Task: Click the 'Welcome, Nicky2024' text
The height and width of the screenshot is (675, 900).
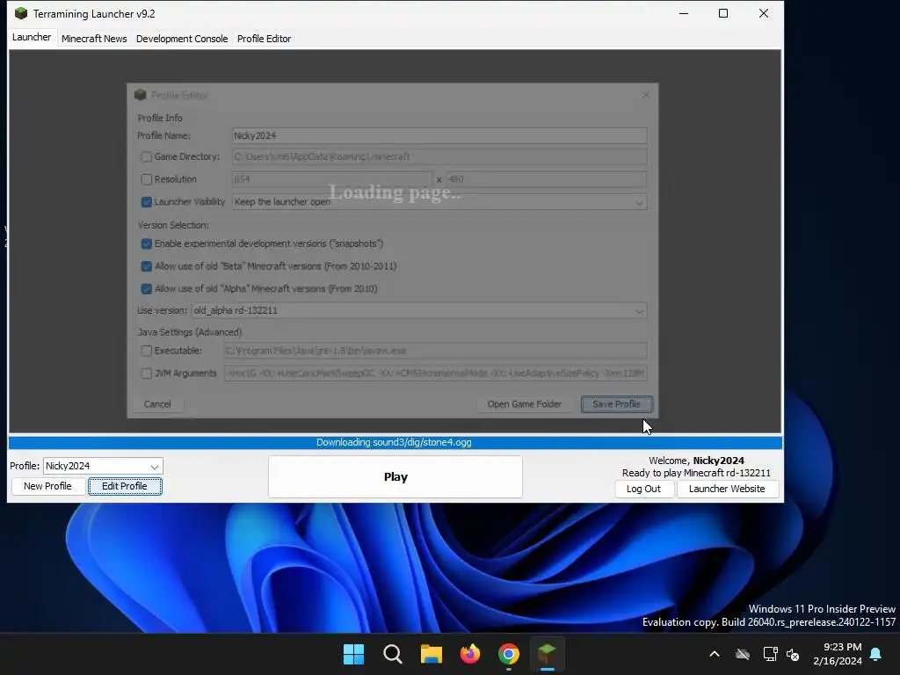Action: (696, 461)
